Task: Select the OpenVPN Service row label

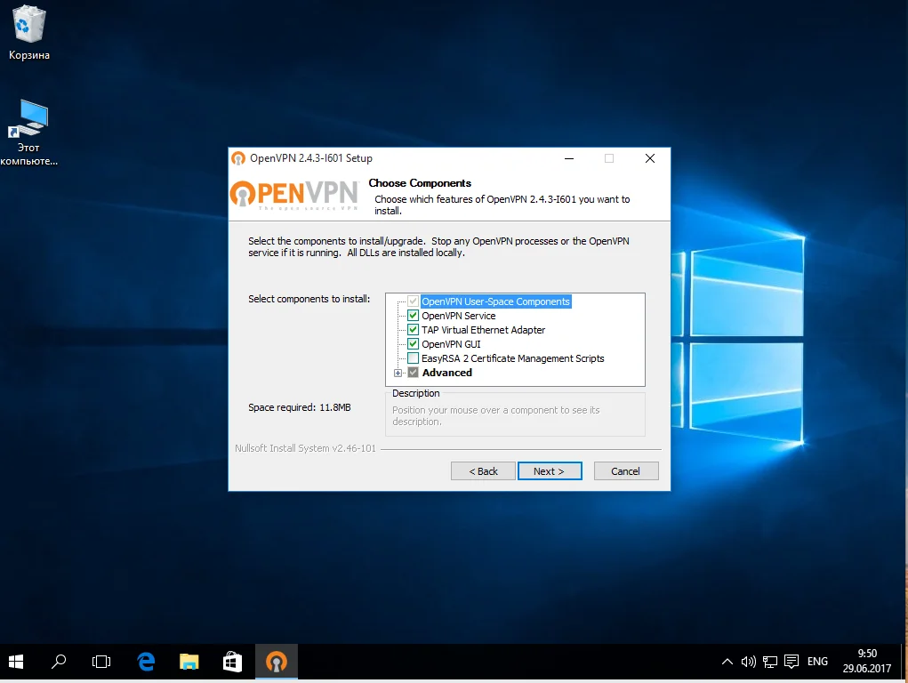Action: [x=459, y=316]
